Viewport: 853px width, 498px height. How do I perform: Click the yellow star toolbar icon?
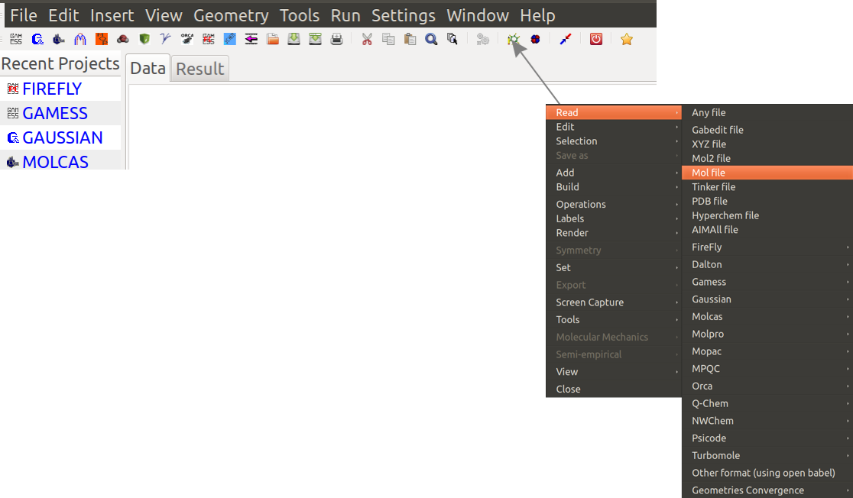627,39
